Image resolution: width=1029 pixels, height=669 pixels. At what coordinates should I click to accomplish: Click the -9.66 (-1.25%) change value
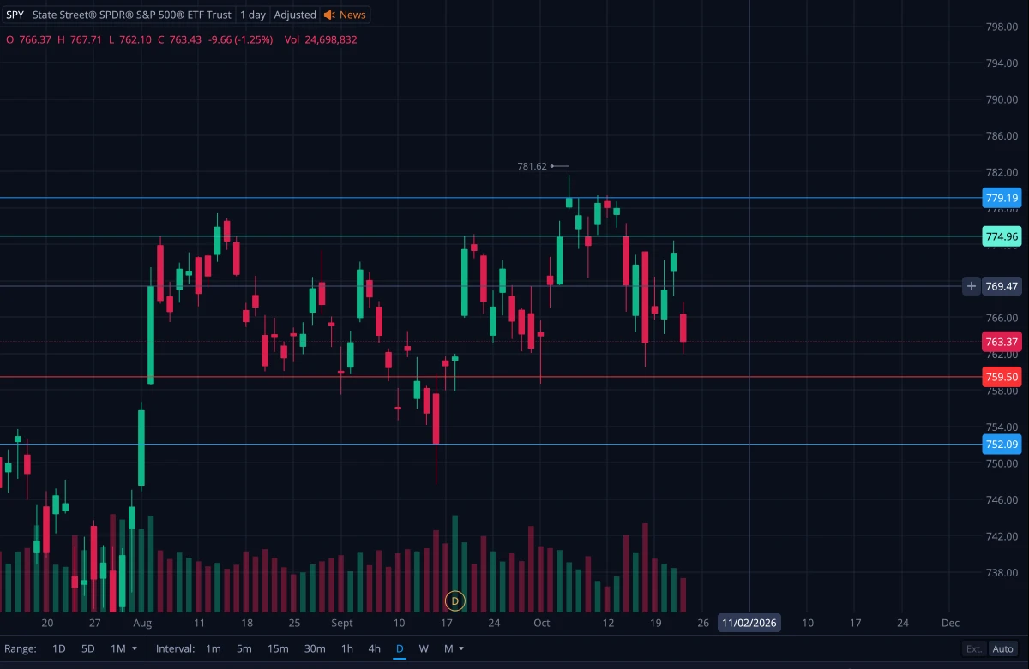tap(240, 39)
